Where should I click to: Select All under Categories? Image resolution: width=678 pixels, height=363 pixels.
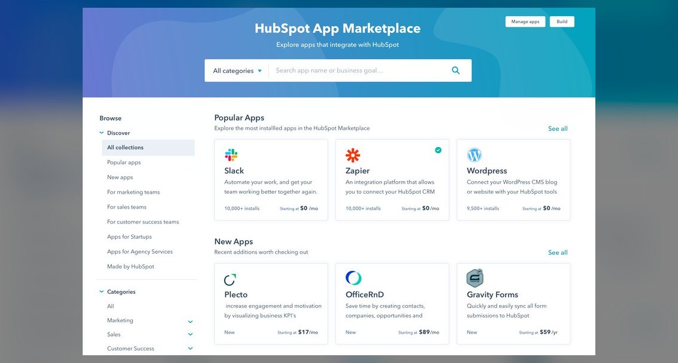111,306
